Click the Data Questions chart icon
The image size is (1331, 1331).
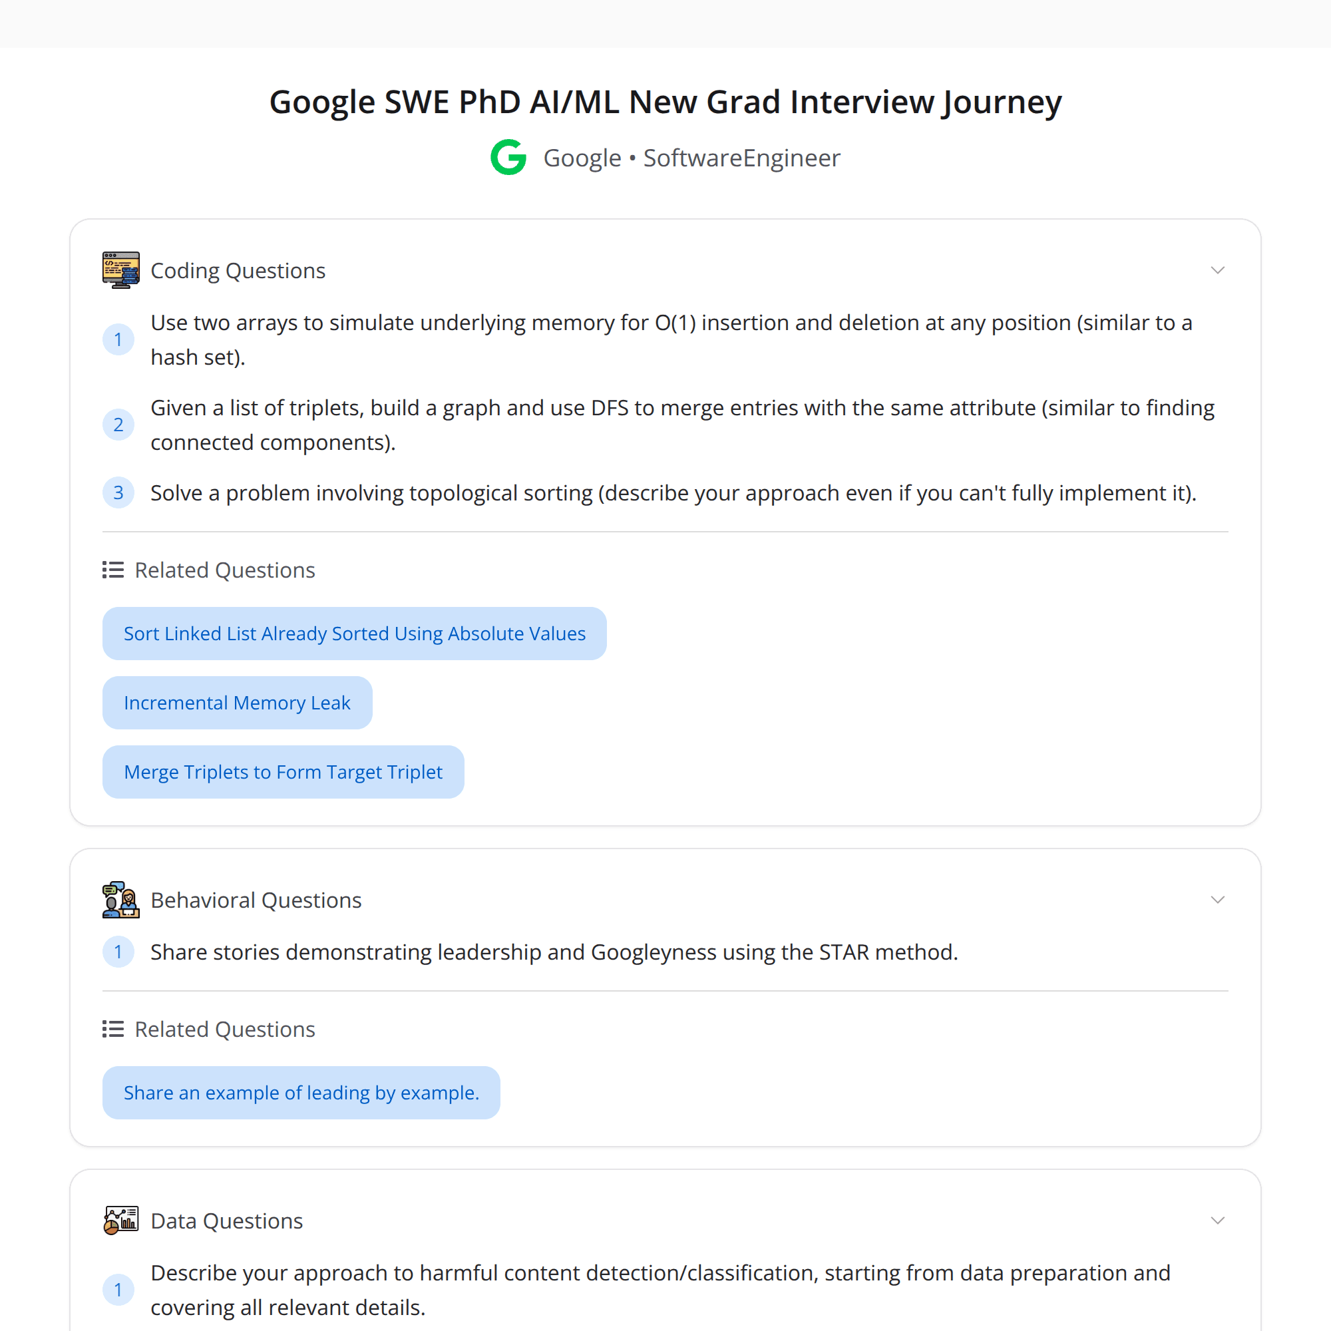120,1220
